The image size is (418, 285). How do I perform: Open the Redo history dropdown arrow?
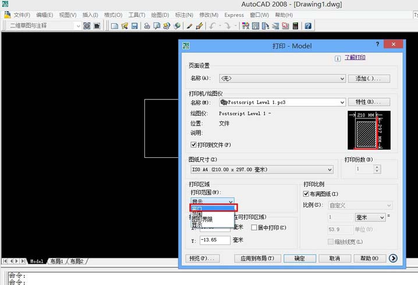[x=235, y=26]
